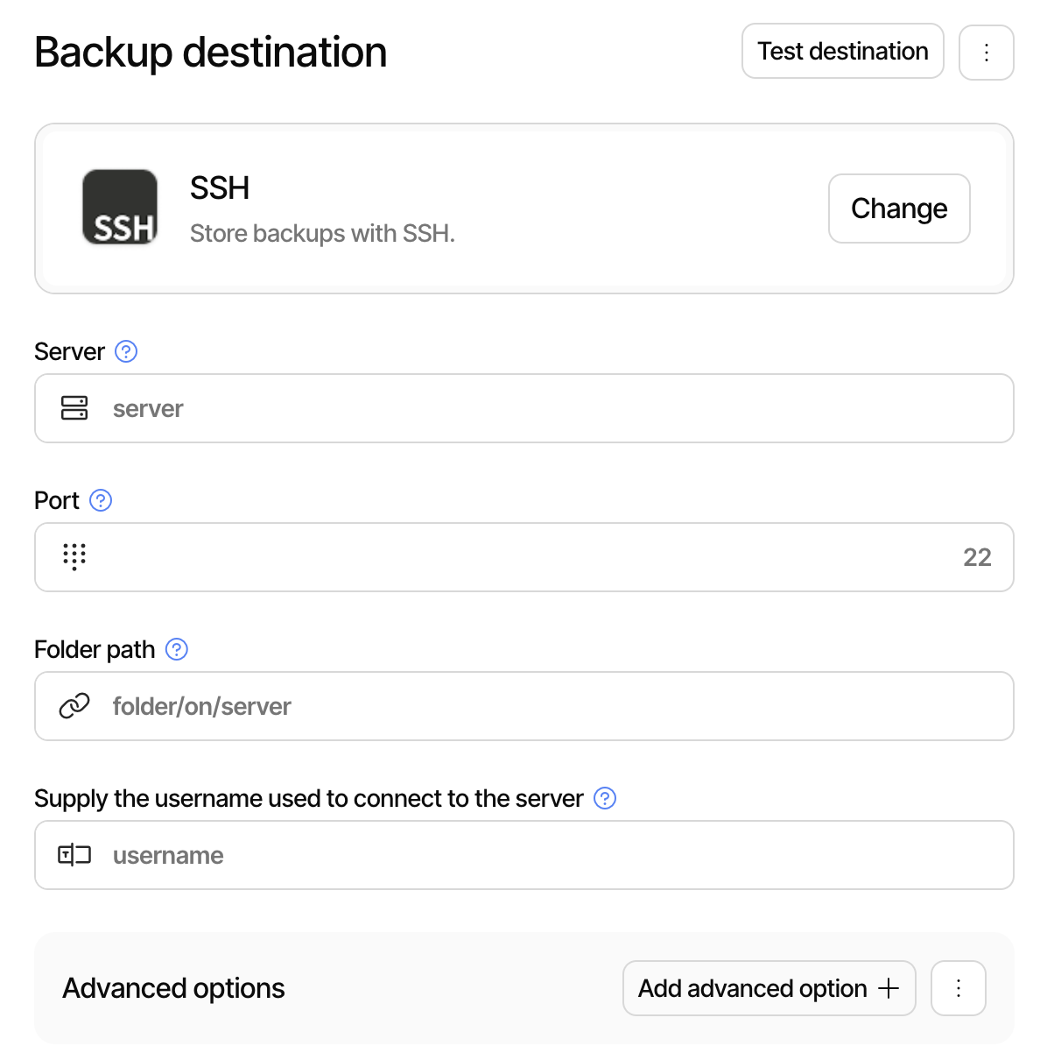The height and width of the screenshot is (1046, 1040).
Task: Open the Folder path help tooltip icon
Action: tap(176, 649)
